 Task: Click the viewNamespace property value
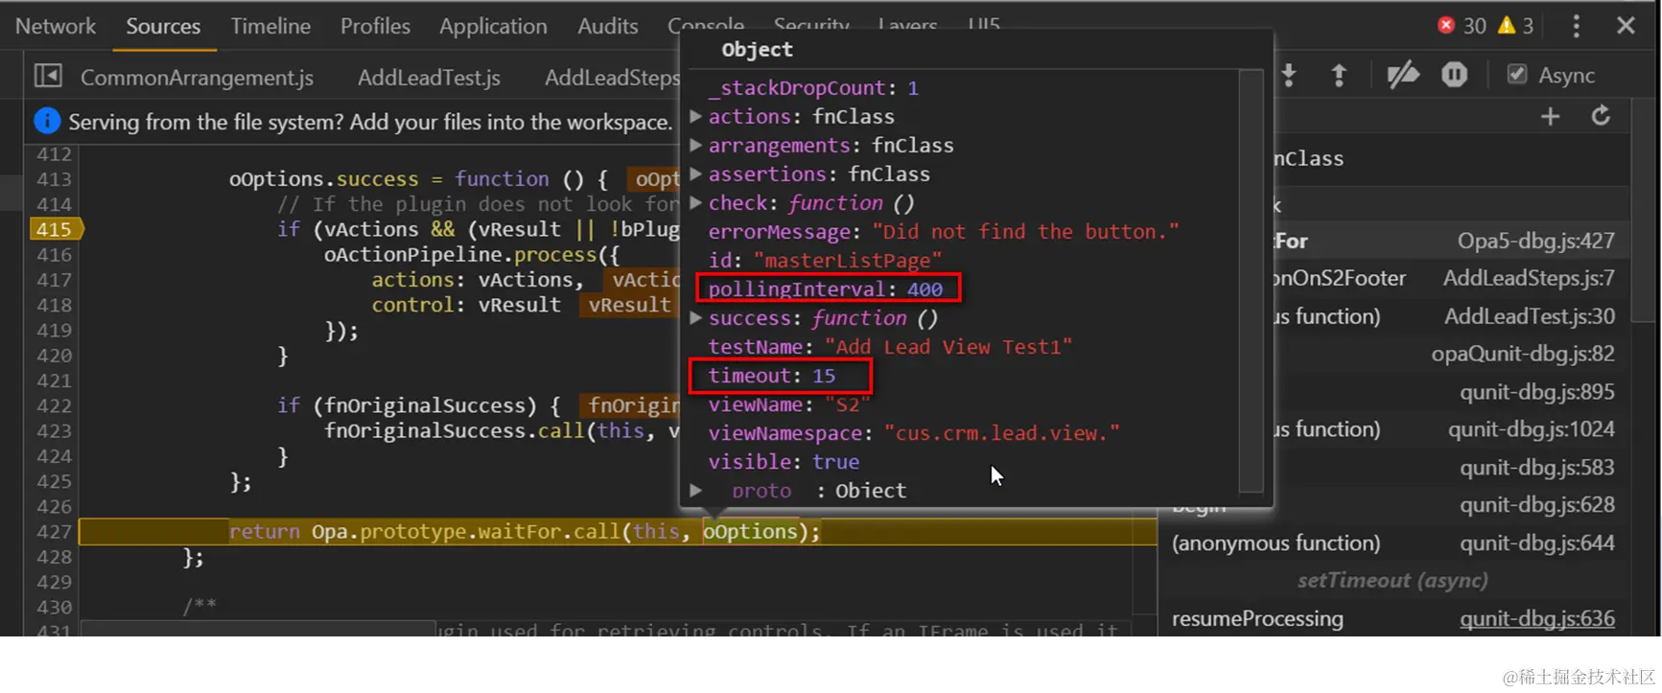[1001, 433]
